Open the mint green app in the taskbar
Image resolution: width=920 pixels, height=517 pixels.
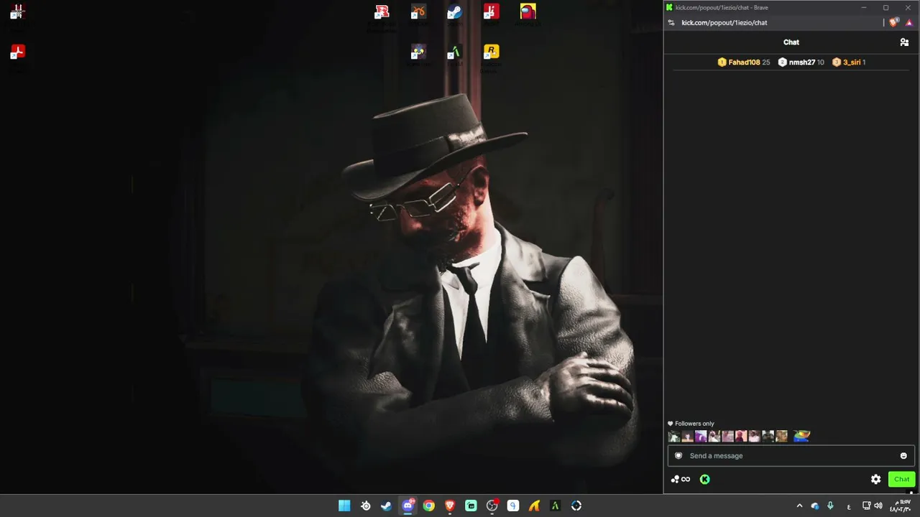(471, 506)
